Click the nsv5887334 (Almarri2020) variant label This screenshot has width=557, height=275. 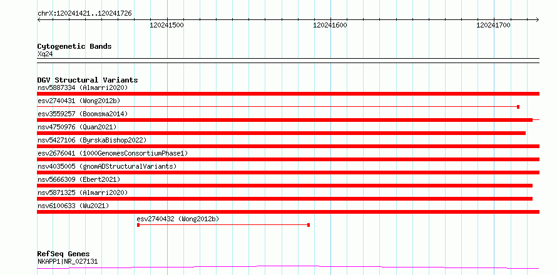(83, 87)
